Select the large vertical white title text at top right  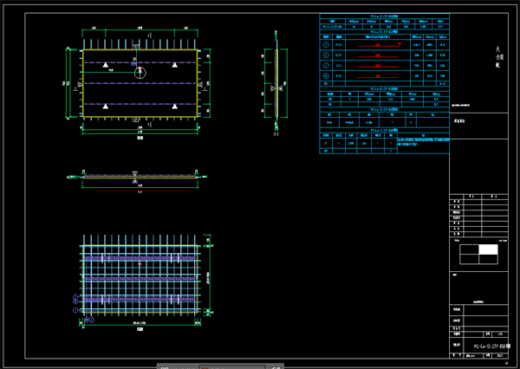(x=499, y=57)
